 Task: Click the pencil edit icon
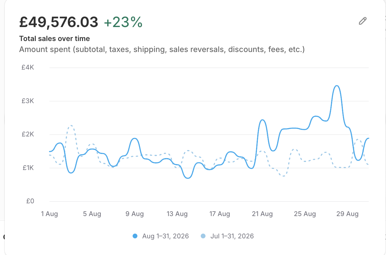click(x=363, y=21)
